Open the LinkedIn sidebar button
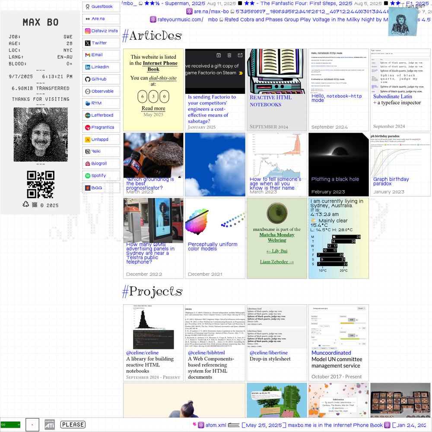Viewport: 432px width, 432px height. (x=101, y=67)
